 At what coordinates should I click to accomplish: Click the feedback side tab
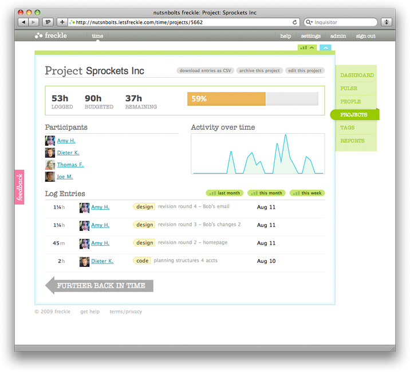(19, 187)
